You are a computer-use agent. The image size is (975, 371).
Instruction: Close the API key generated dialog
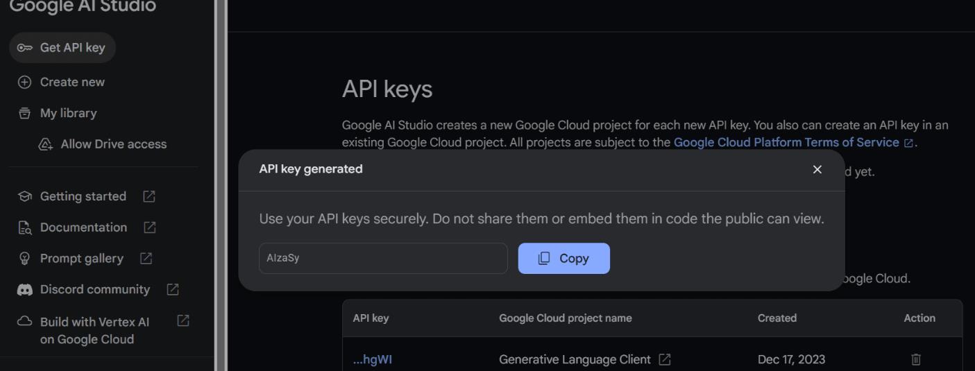[817, 169]
